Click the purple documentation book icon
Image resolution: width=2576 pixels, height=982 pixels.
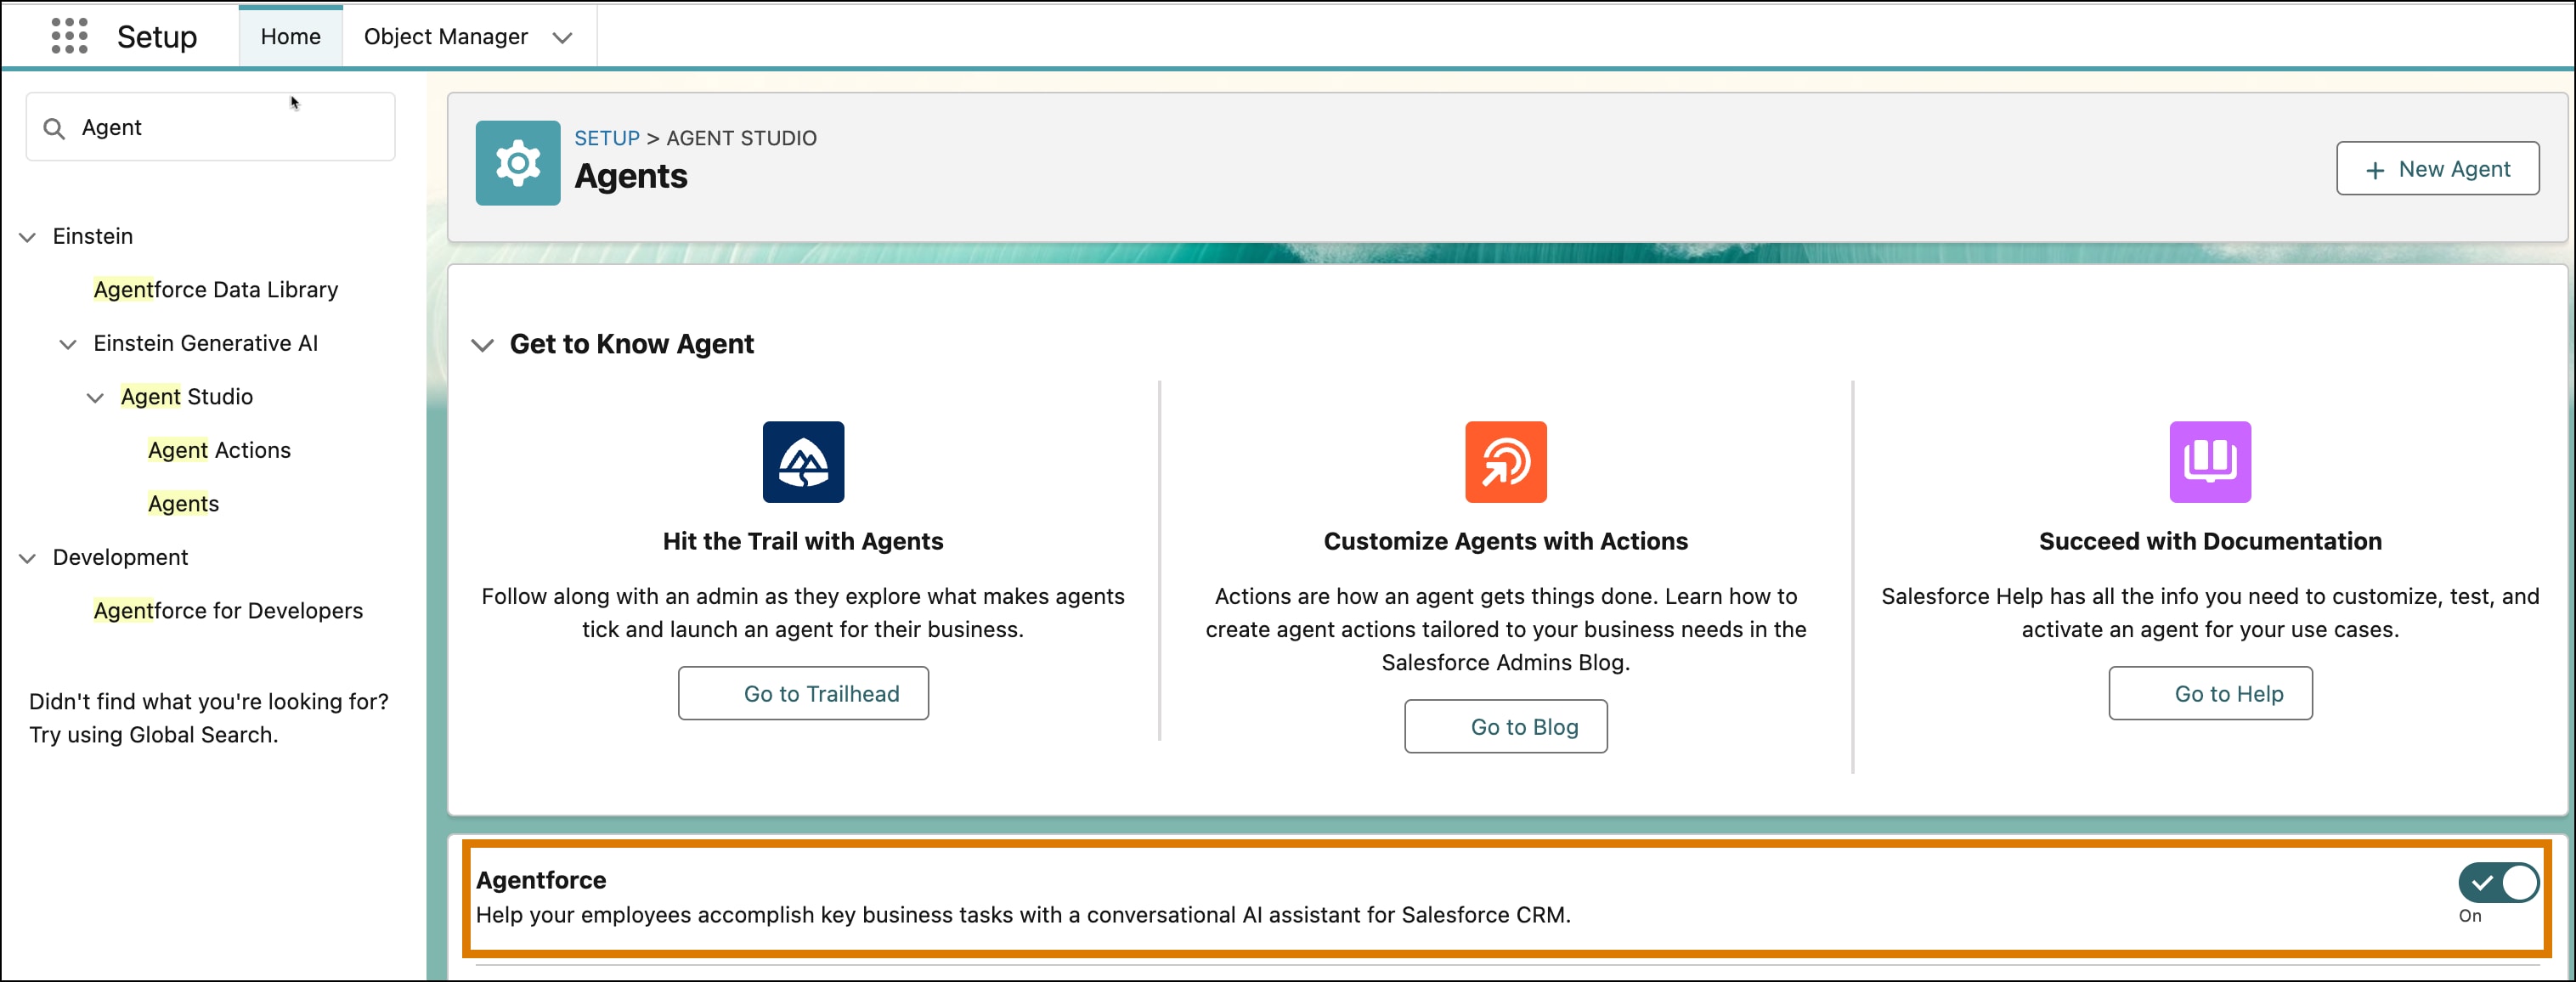[x=2209, y=462]
